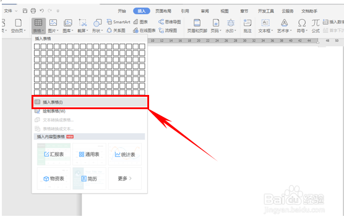The width and height of the screenshot is (344, 222).
Task: Open the 引用 tab
Action: 185,11
